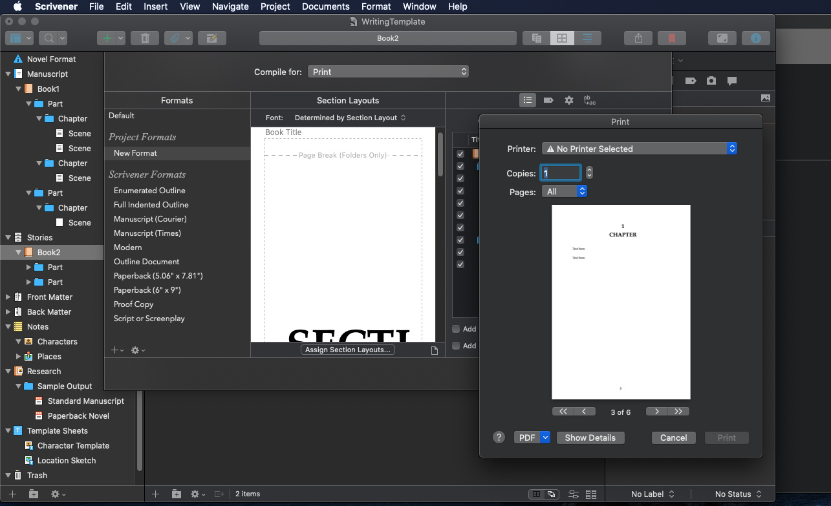Click Cancel in the Print dialog
The width and height of the screenshot is (831, 506).
674,437
